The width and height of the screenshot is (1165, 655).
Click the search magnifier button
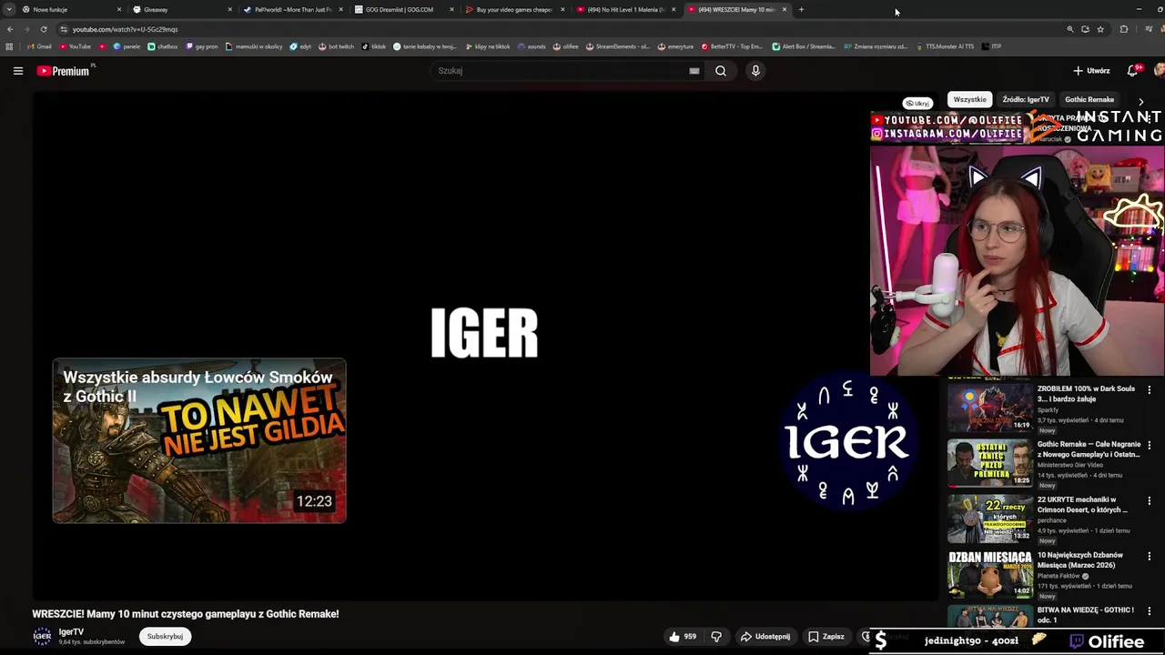click(721, 71)
